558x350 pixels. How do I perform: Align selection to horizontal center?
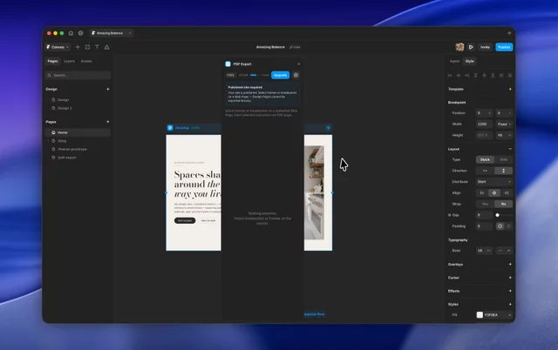tap(459, 76)
